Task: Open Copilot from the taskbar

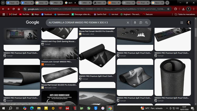Action: (x=25, y=108)
